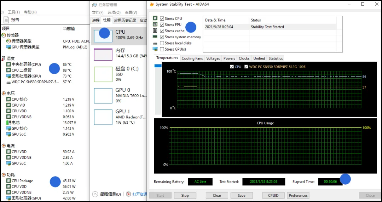The height and width of the screenshot is (202, 382).
Task: Toggle the CPU checkbox above temperature graph
Action: [x=232, y=67]
